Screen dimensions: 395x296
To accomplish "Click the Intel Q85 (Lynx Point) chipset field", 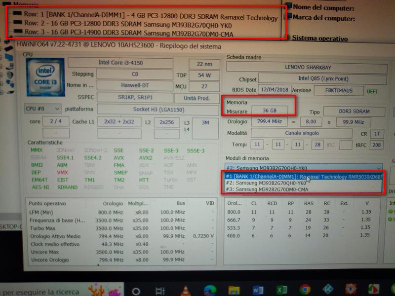I will (323, 78).
